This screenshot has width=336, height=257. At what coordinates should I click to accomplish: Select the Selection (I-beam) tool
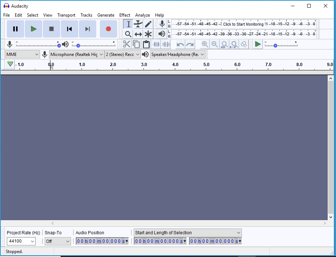(128, 24)
